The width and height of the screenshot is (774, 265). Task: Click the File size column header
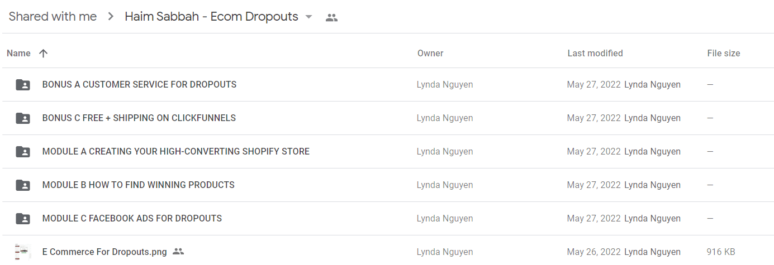(x=724, y=54)
